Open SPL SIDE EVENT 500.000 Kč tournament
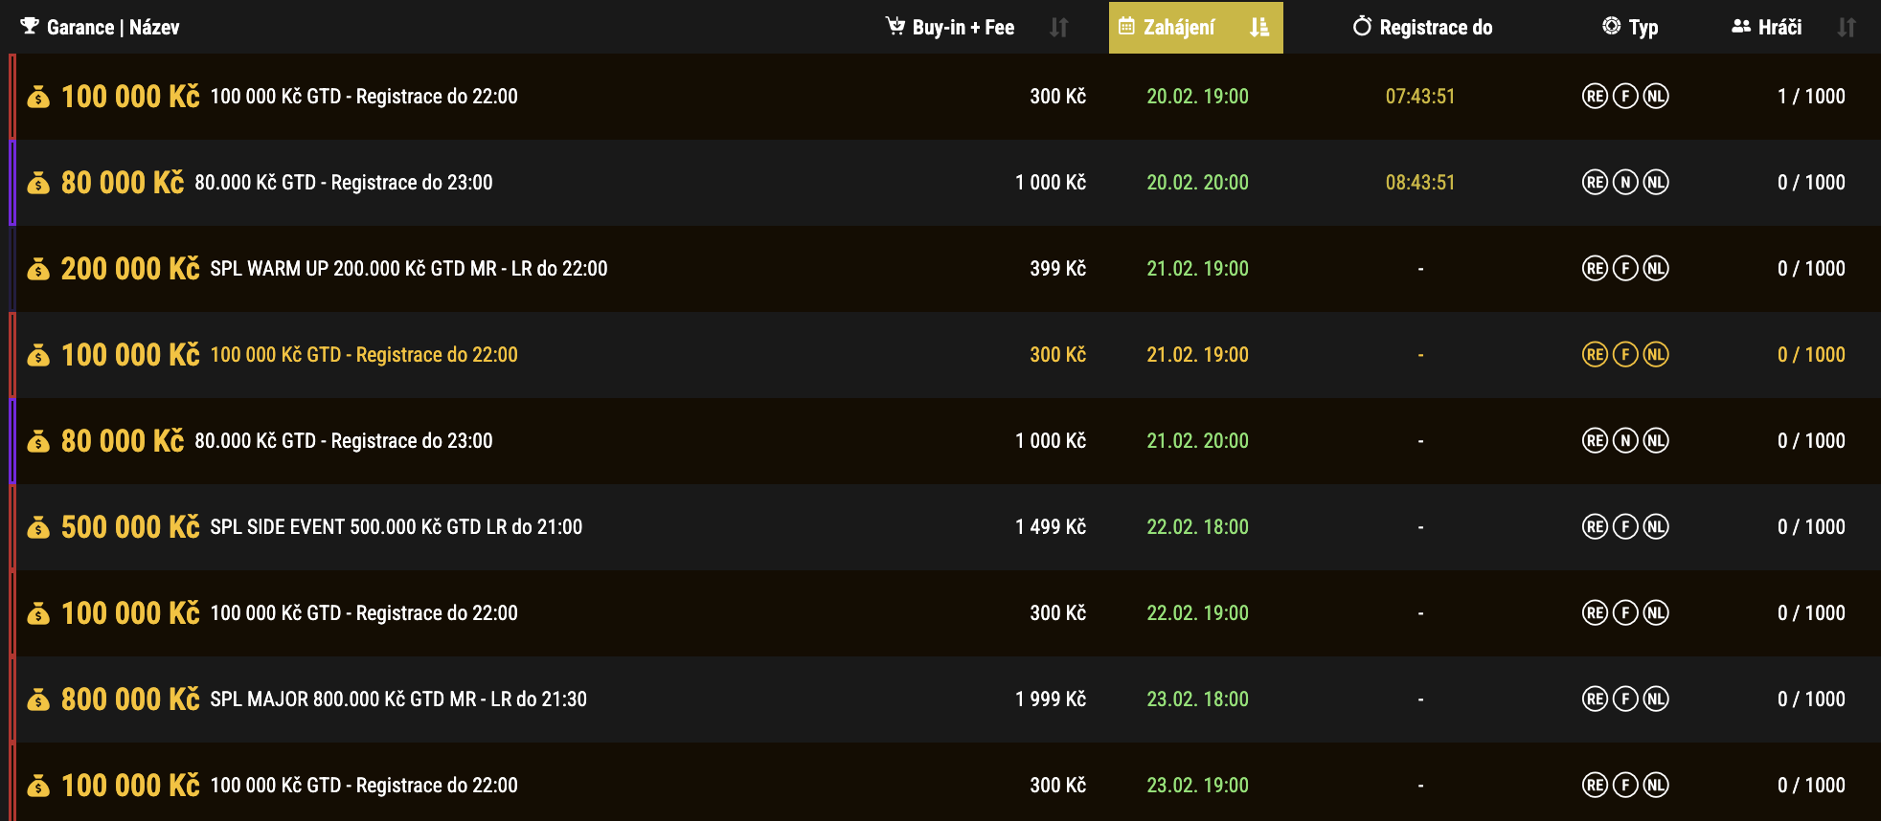 [396, 527]
